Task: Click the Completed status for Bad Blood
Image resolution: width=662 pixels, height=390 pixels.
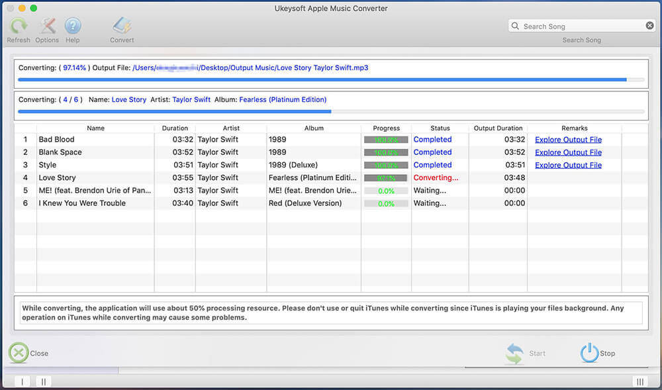Action: 432,139
